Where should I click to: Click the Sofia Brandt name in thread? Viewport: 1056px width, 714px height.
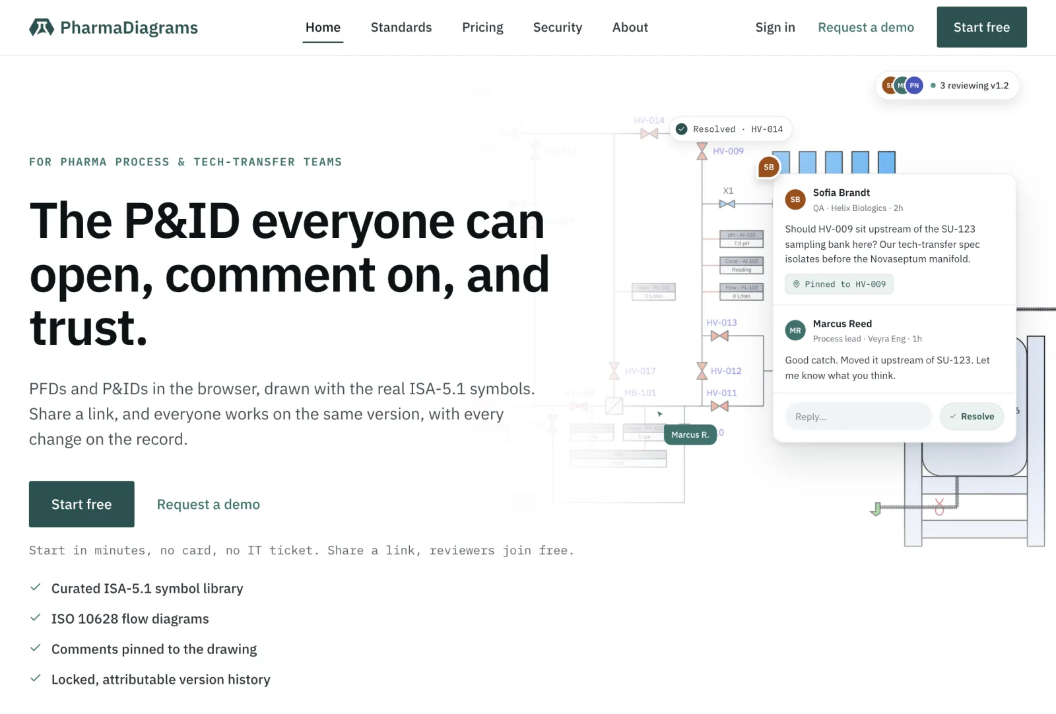[x=841, y=193]
